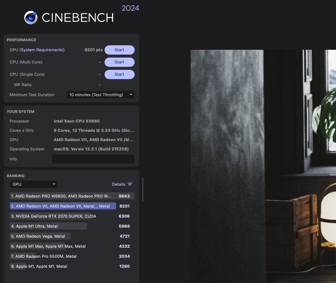Select the Apple M1 Ultra ranking row
The height and width of the screenshot is (283, 336).
[72, 226]
